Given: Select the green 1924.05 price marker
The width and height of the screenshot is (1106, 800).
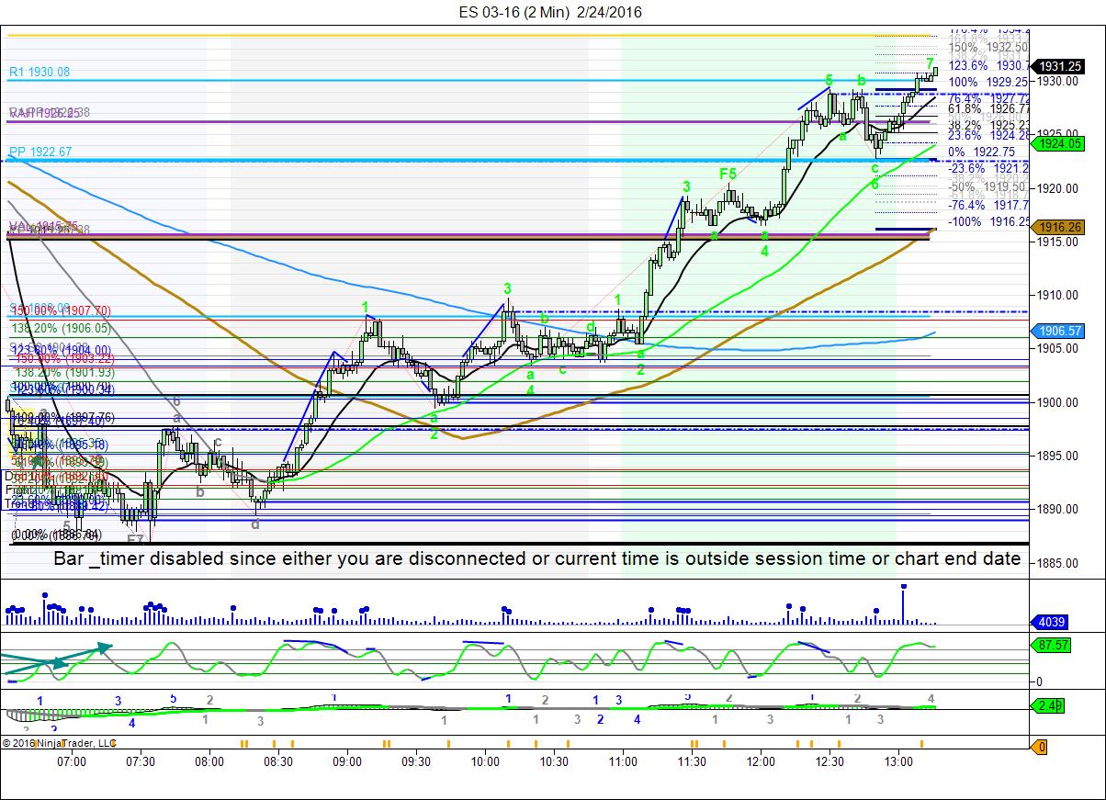Looking at the screenshot, I should [x=1059, y=142].
